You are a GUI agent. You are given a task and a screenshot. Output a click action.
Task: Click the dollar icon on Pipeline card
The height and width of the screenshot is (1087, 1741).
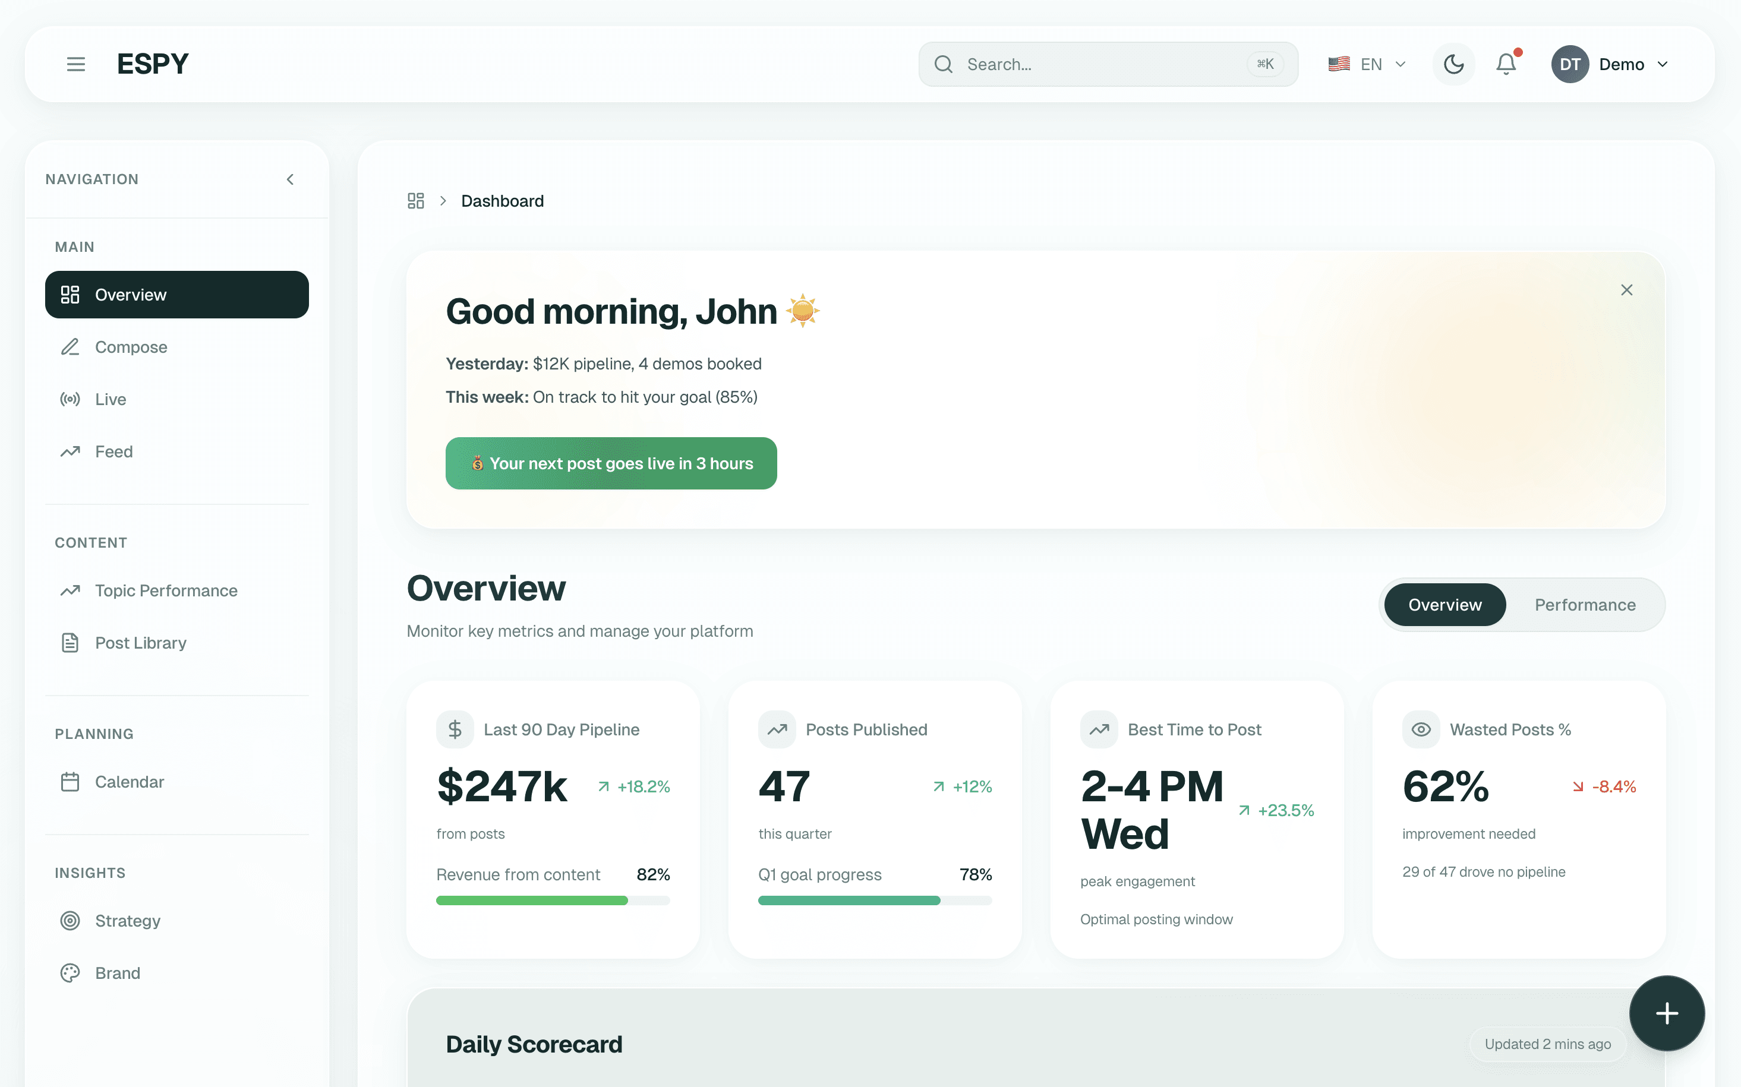(455, 729)
